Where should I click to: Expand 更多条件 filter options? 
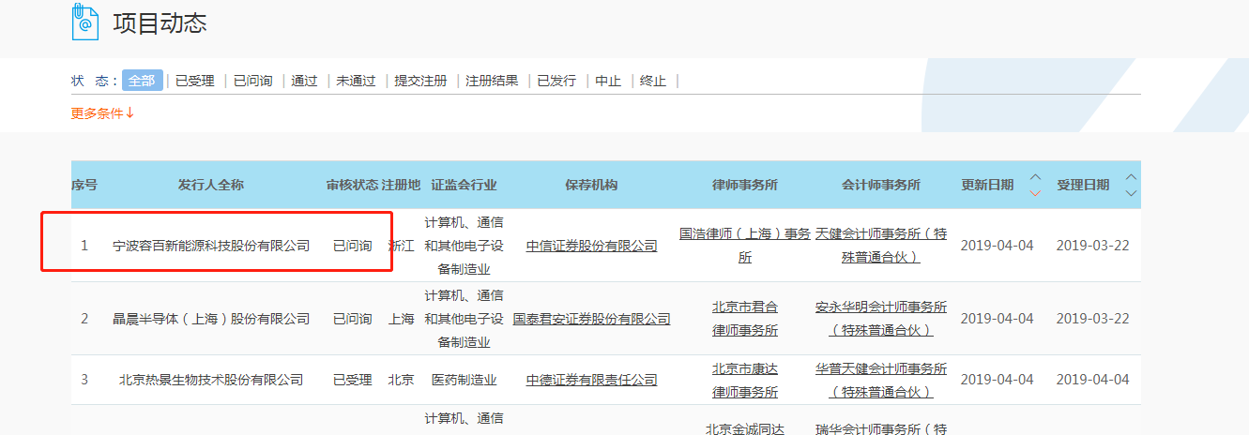103,113
